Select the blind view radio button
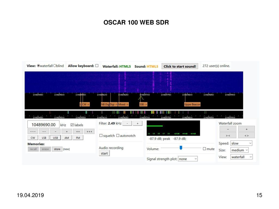Screen dimensions: 279x209 pos(54,66)
